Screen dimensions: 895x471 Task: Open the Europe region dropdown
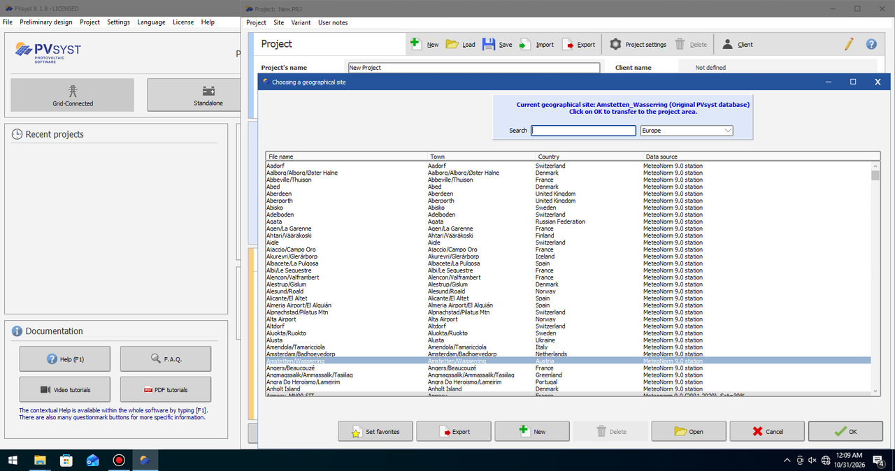pos(687,131)
